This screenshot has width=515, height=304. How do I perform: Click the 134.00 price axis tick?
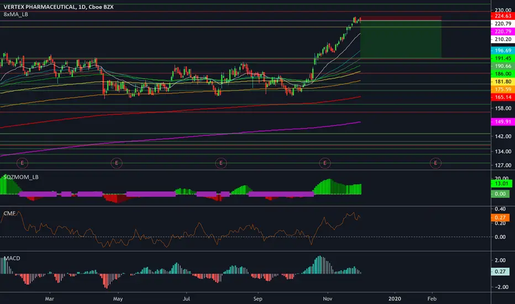click(503, 151)
